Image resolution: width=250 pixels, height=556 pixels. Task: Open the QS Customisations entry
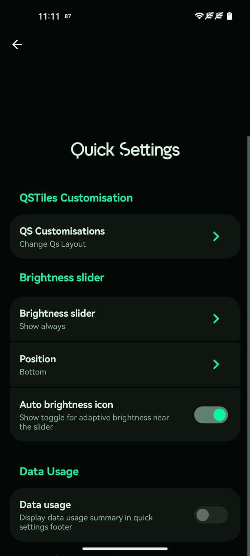click(x=125, y=237)
